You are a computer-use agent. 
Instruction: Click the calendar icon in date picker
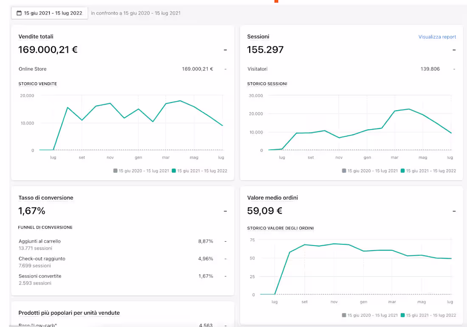point(19,13)
